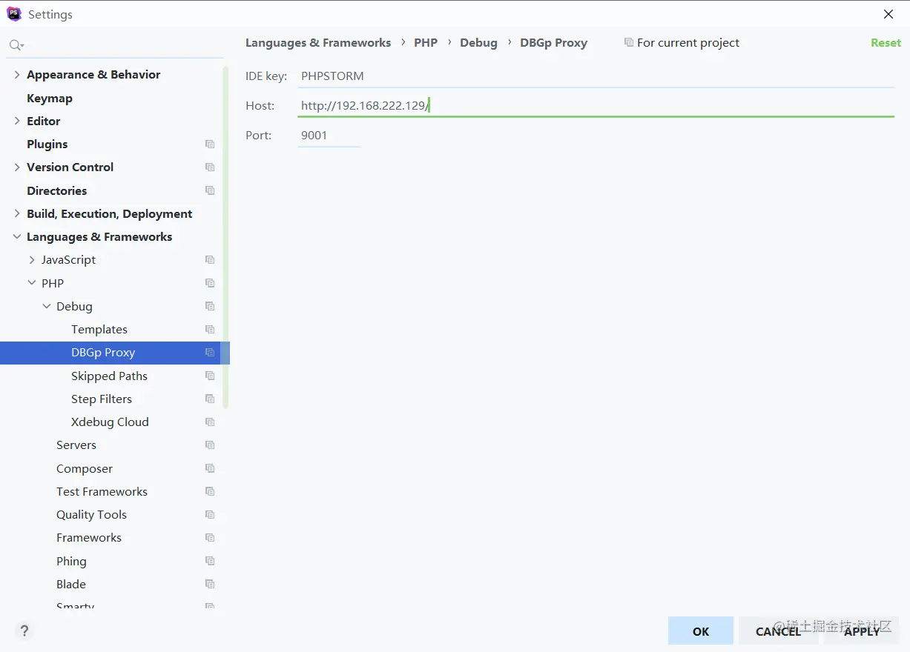Collapse the PHP tree node

pos(32,283)
